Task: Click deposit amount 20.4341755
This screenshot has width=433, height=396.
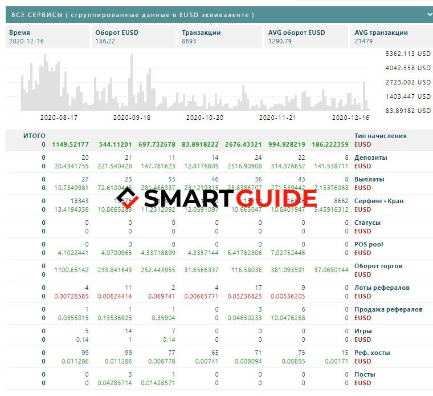Action: (x=72, y=166)
